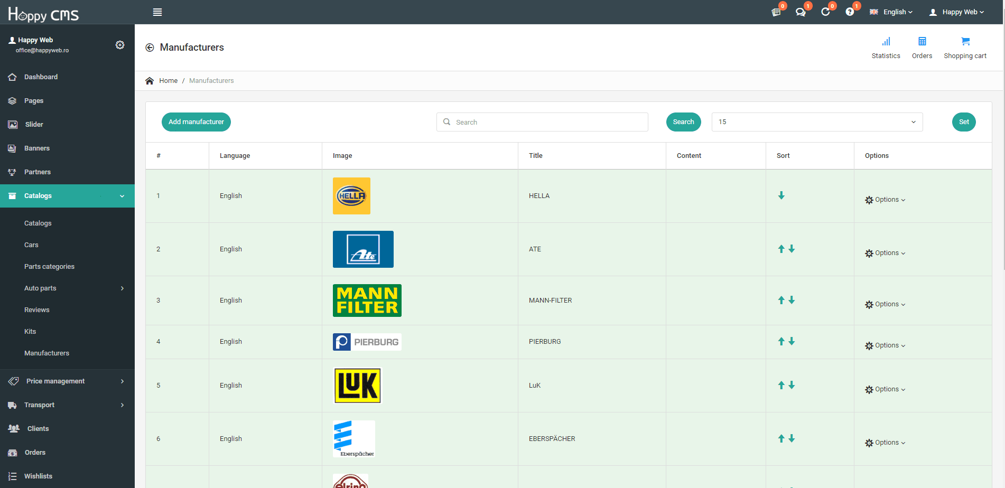Screen dimensions: 1005x488
Task: Open the MANN FILTER logo thumbnail
Action: 367,301
